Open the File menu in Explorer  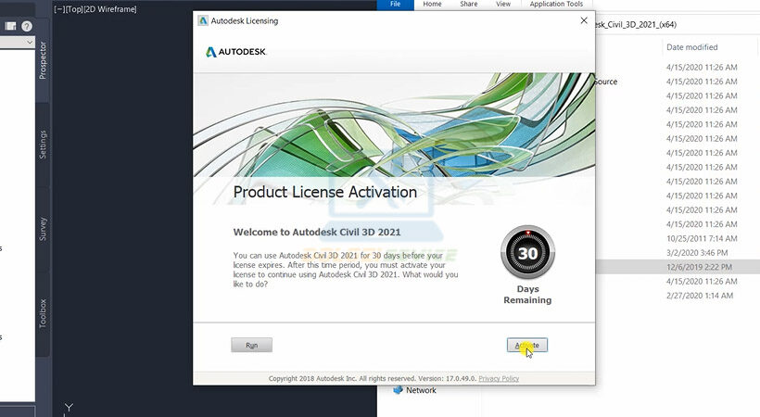(x=395, y=5)
